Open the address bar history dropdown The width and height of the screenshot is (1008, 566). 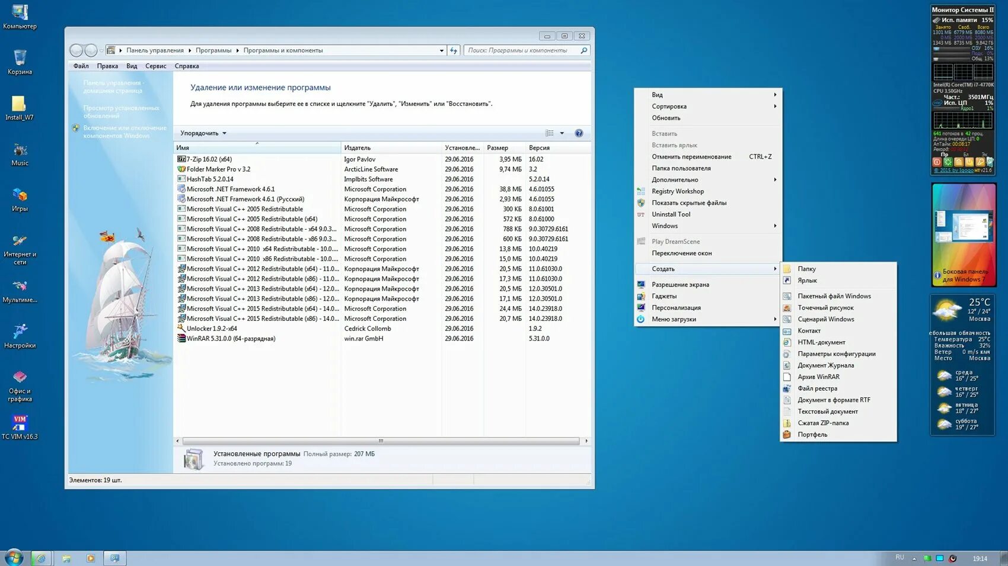click(x=442, y=50)
